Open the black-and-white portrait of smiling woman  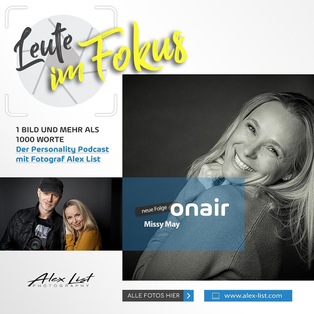click(218, 177)
